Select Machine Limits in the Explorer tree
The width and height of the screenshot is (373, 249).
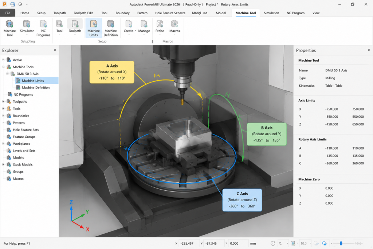point(37,81)
